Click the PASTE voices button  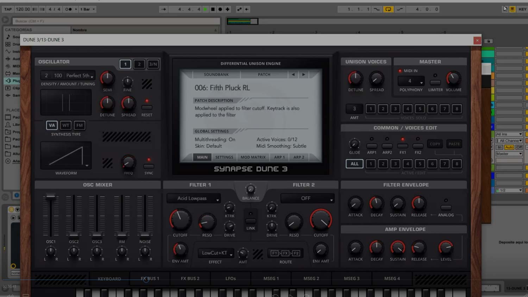point(454,144)
